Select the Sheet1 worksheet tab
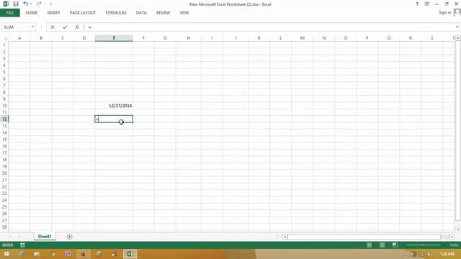The height and width of the screenshot is (259, 461). (x=45, y=237)
